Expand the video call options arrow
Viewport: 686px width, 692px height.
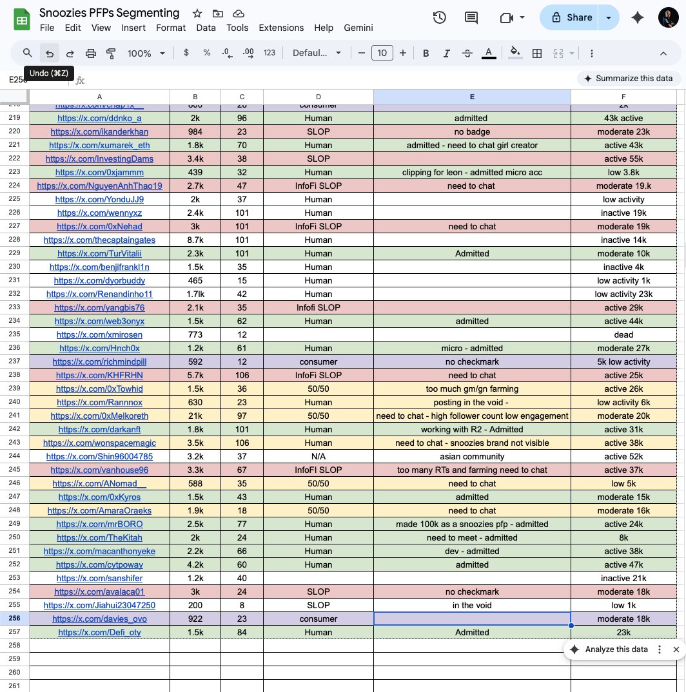click(x=522, y=17)
